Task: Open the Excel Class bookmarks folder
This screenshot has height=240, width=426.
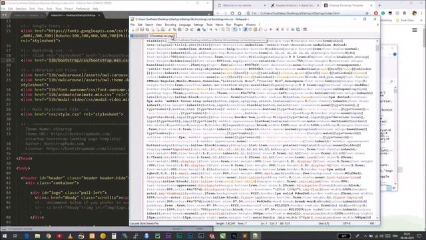Action: [x=405, y=20]
